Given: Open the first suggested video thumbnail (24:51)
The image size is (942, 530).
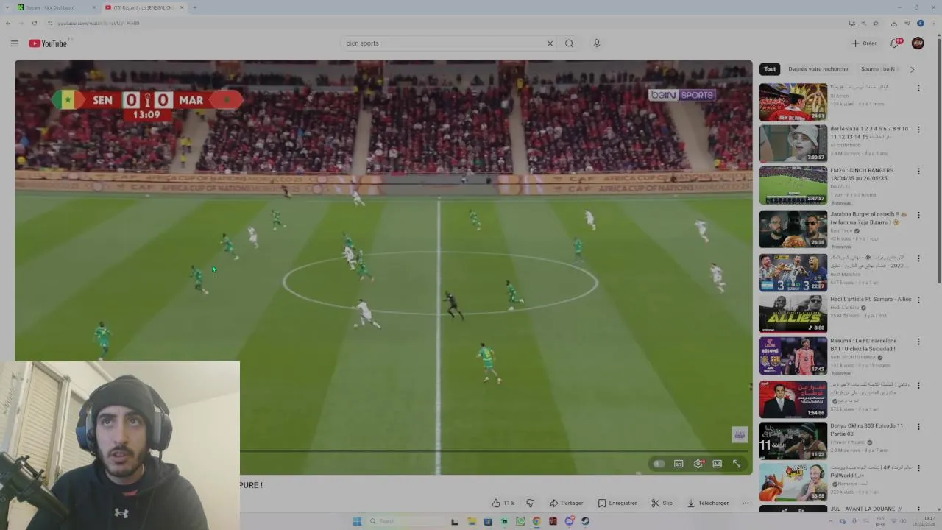Looking at the screenshot, I should pos(793,102).
